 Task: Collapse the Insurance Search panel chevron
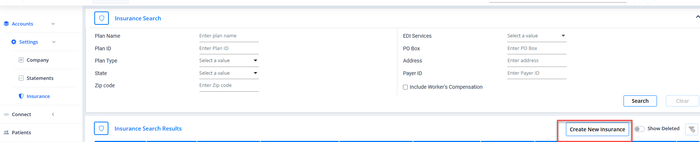pyautogui.click(x=697, y=17)
